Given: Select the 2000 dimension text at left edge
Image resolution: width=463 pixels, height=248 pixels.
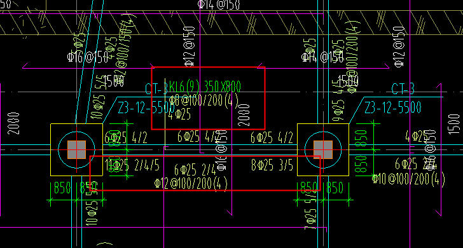Looking at the screenshot, I should point(13,123).
